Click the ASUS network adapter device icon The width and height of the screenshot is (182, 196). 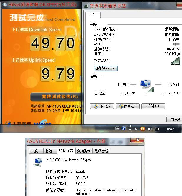38,162
